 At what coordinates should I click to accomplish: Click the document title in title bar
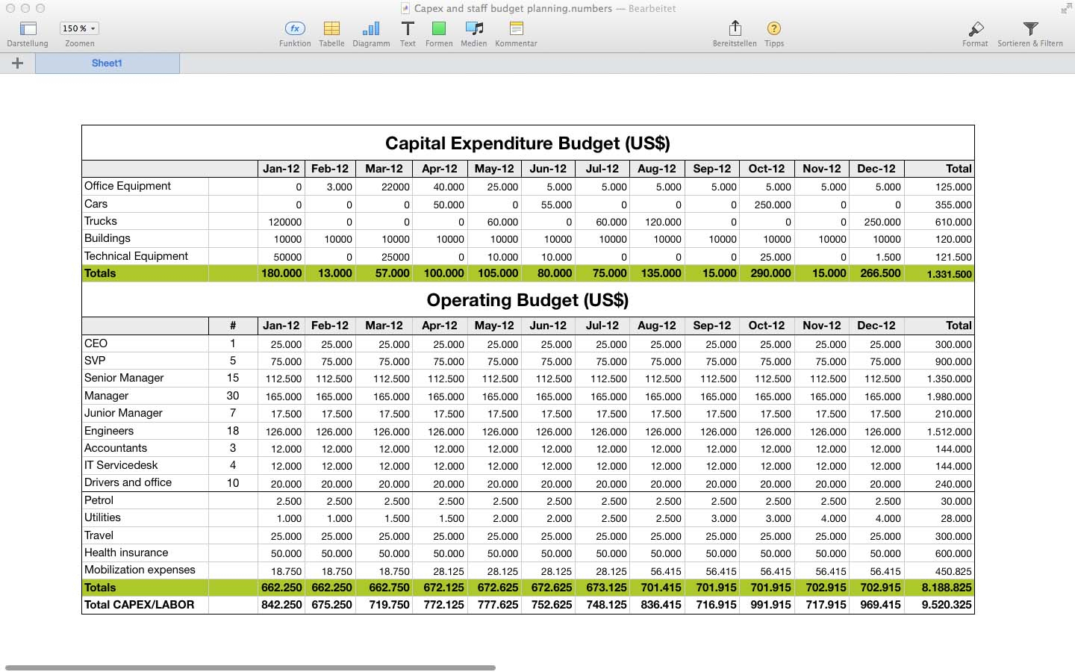click(512, 9)
